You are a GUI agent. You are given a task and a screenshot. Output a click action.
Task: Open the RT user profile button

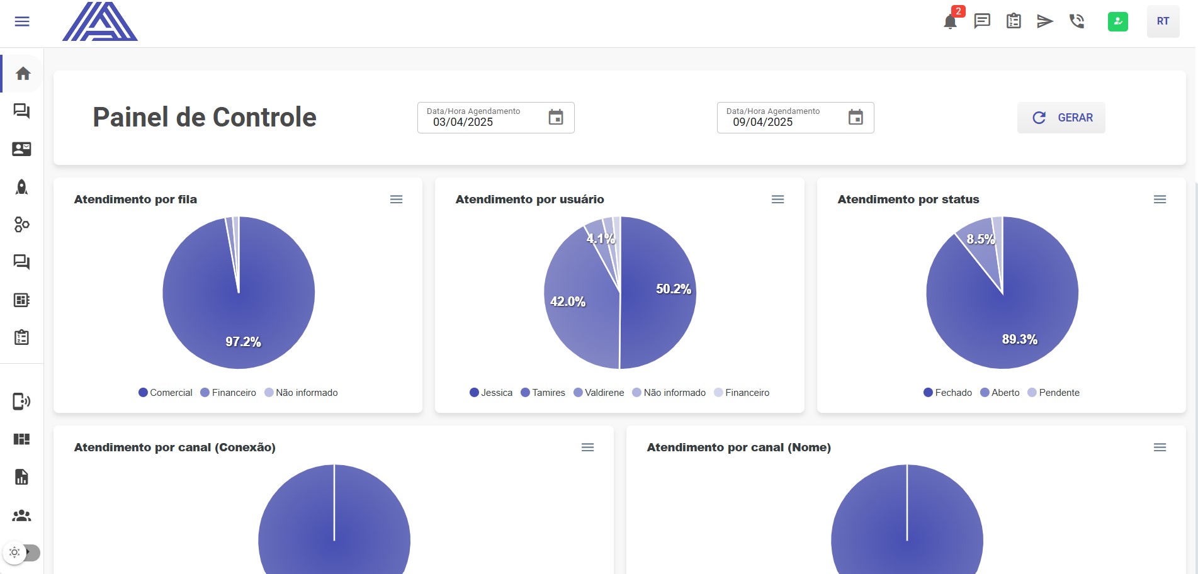1163,21
